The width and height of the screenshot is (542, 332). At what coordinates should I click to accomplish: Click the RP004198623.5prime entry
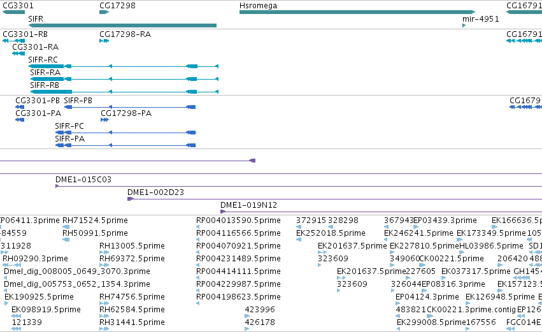coord(238,297)
